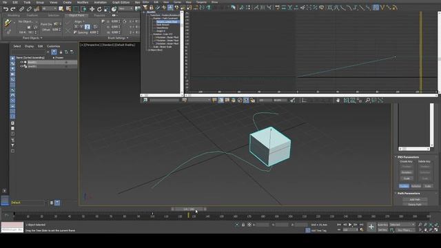The width and height of the screenshot is (441, 248).
Task: Go to animation start frame
Action: (x=339, y=225)
